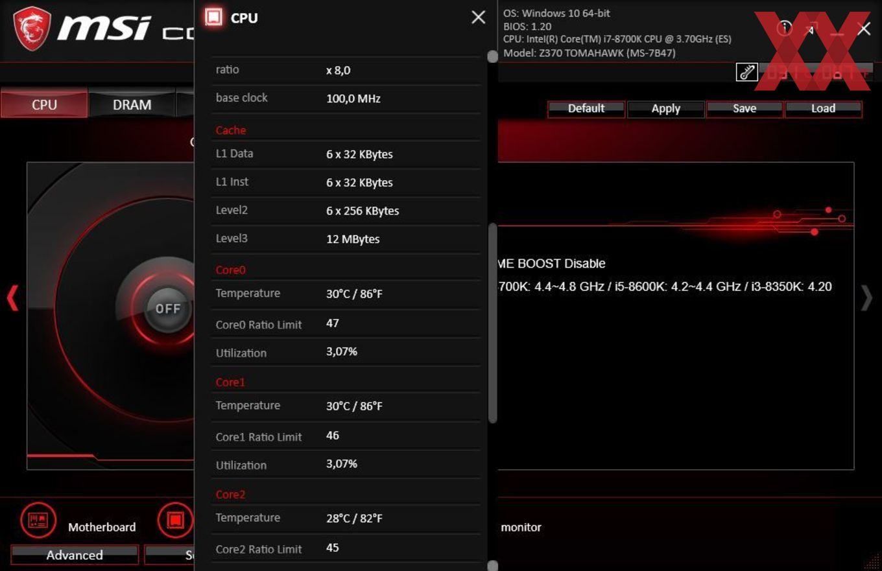Go to next page with right arrow

point(866,298)
